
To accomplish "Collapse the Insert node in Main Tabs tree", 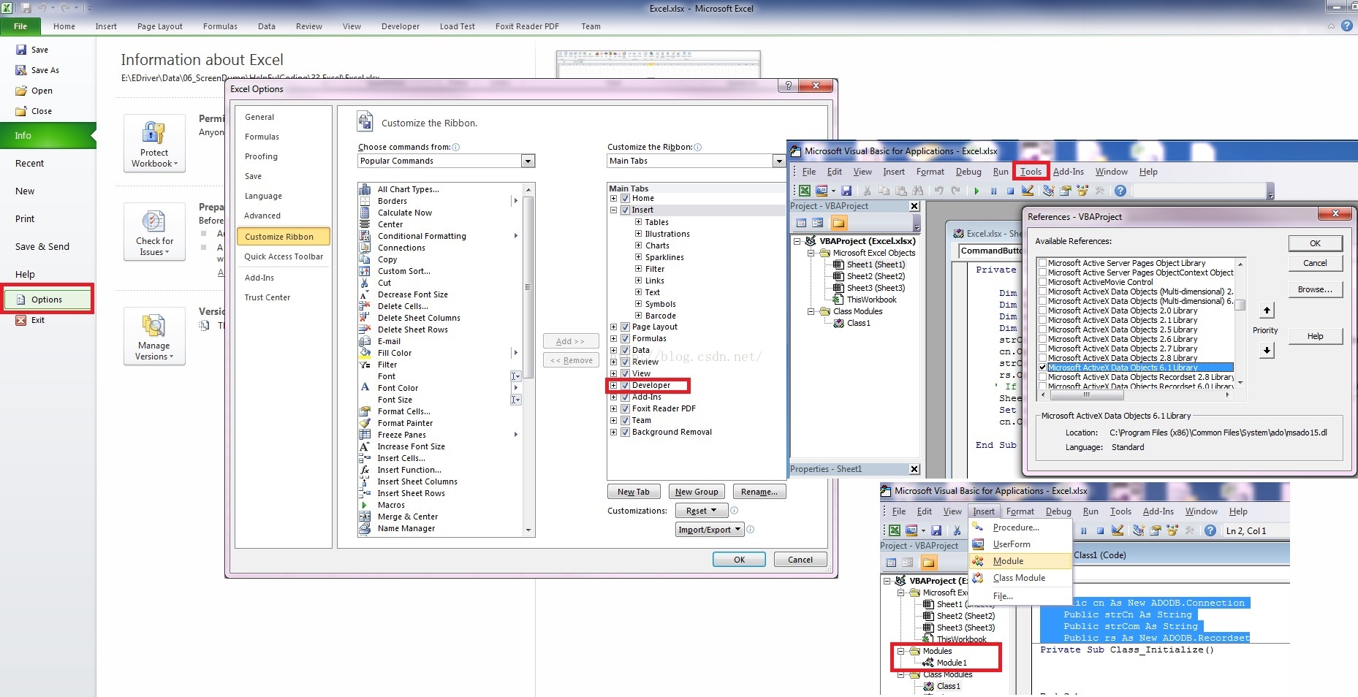I will click(x=614, y=210).
